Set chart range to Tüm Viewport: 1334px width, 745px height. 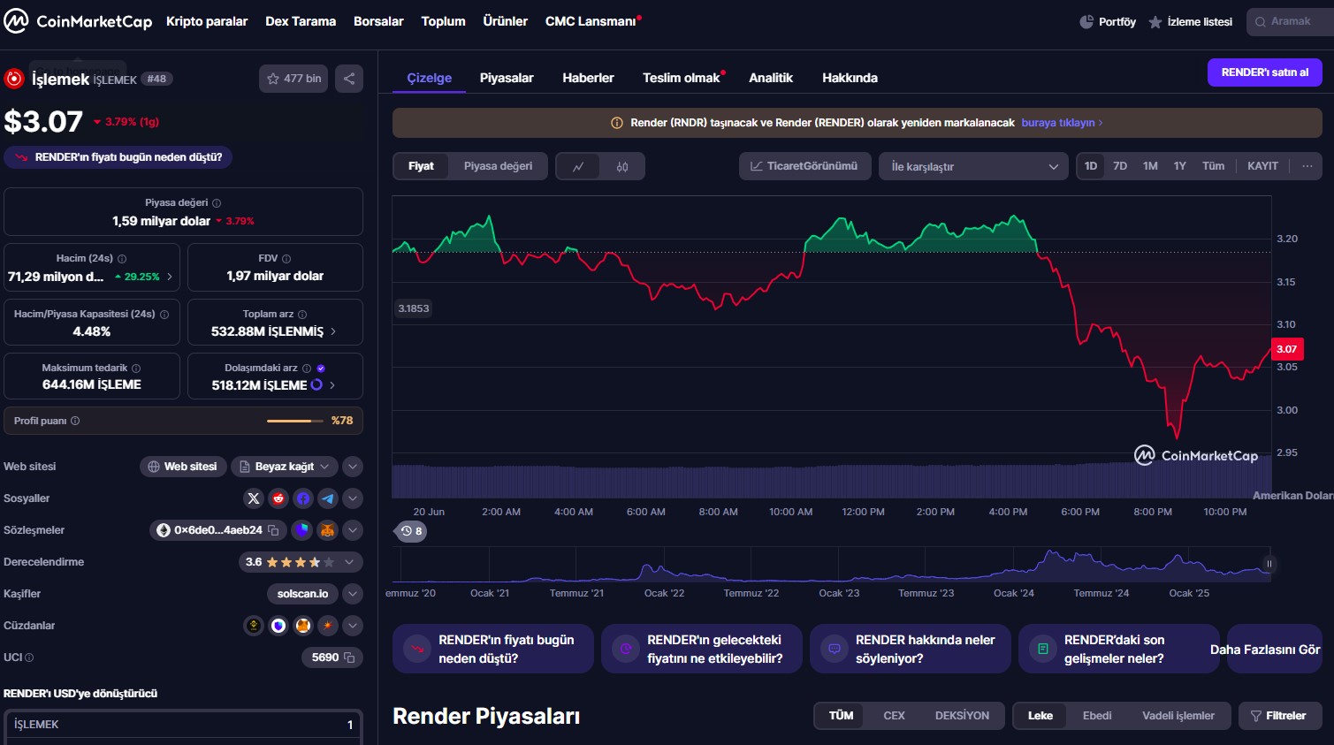[x=1213, y=166]
